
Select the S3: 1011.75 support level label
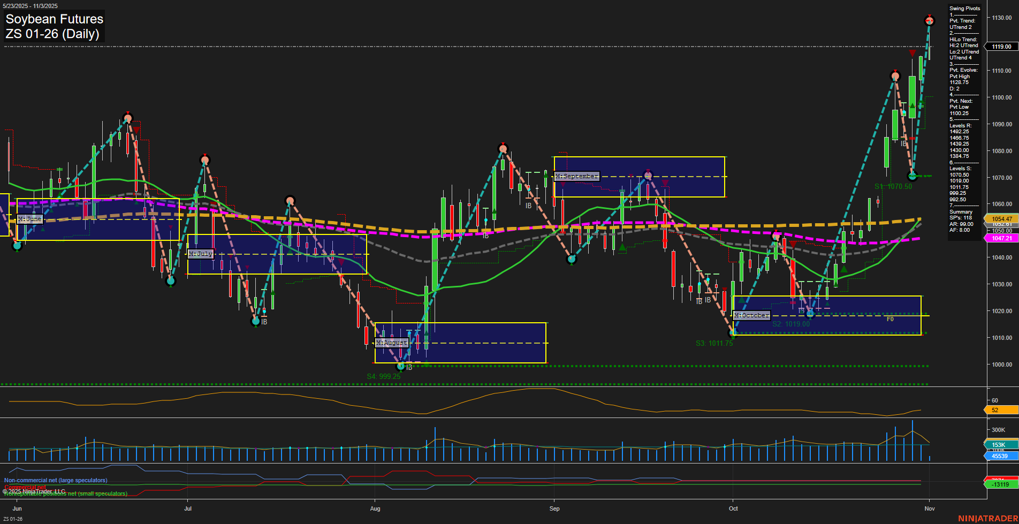pos(714,343)
